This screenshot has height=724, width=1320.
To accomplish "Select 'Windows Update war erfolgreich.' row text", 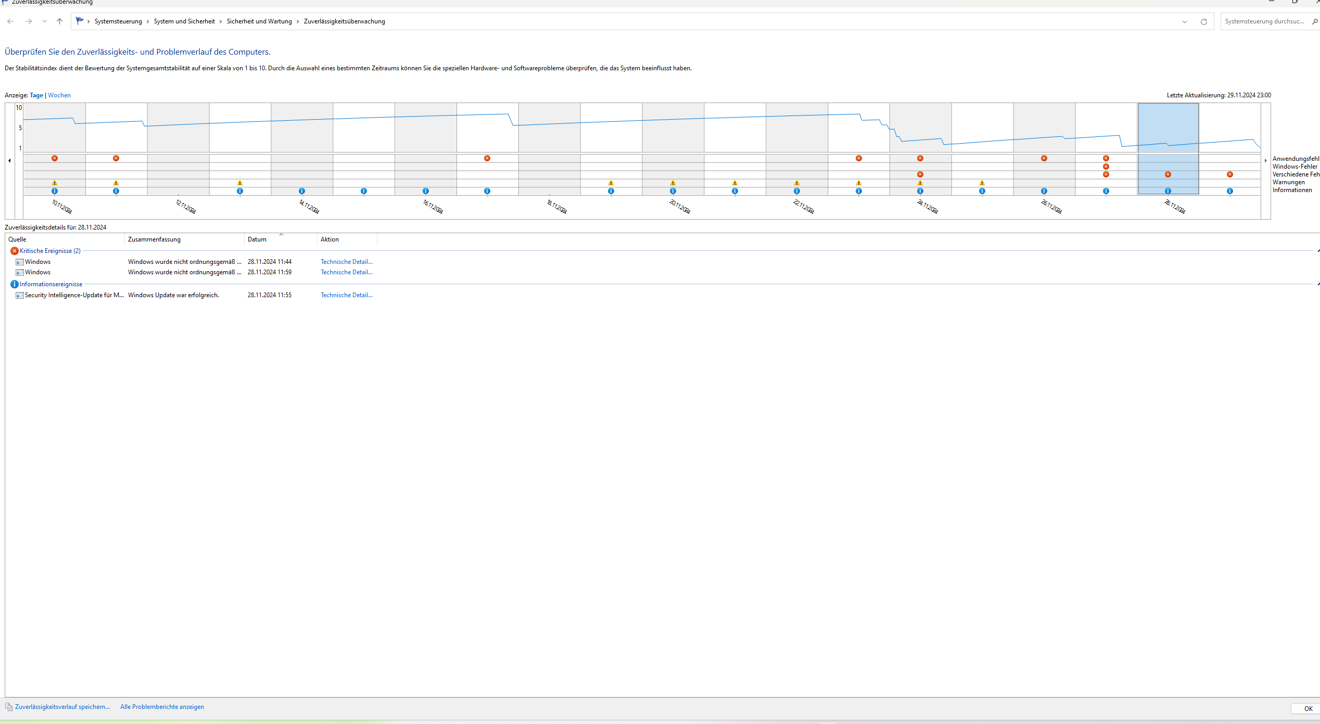I will pos(173,295).
